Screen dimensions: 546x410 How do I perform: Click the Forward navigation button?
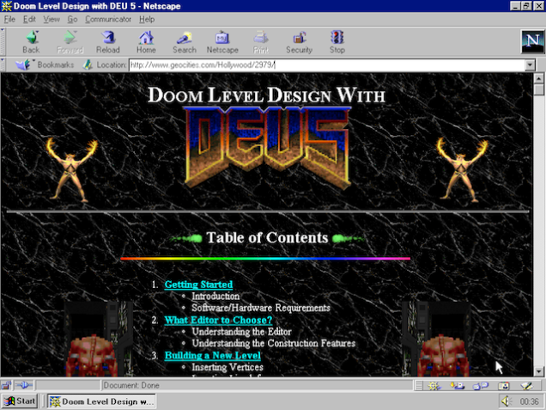click(70, 42)
